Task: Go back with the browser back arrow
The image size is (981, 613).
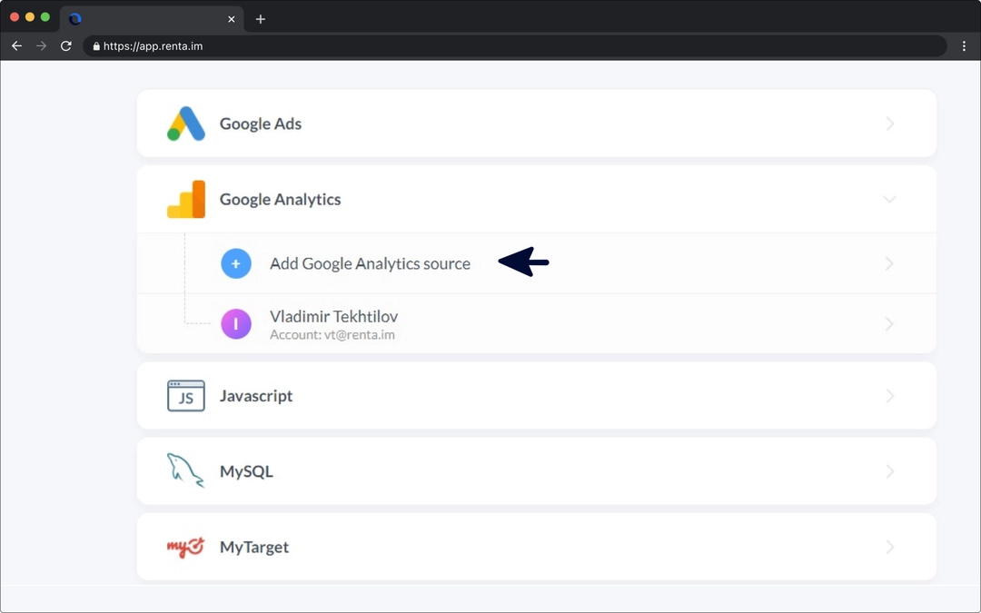Action: click(17, 45)
